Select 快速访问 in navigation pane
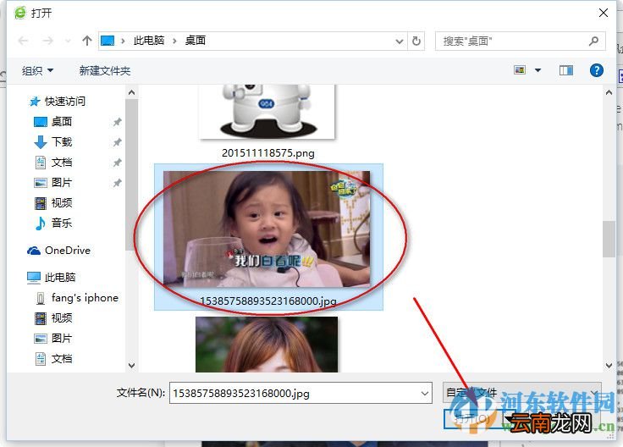Viewport: 623px width, 447px height. click(58, 102)
